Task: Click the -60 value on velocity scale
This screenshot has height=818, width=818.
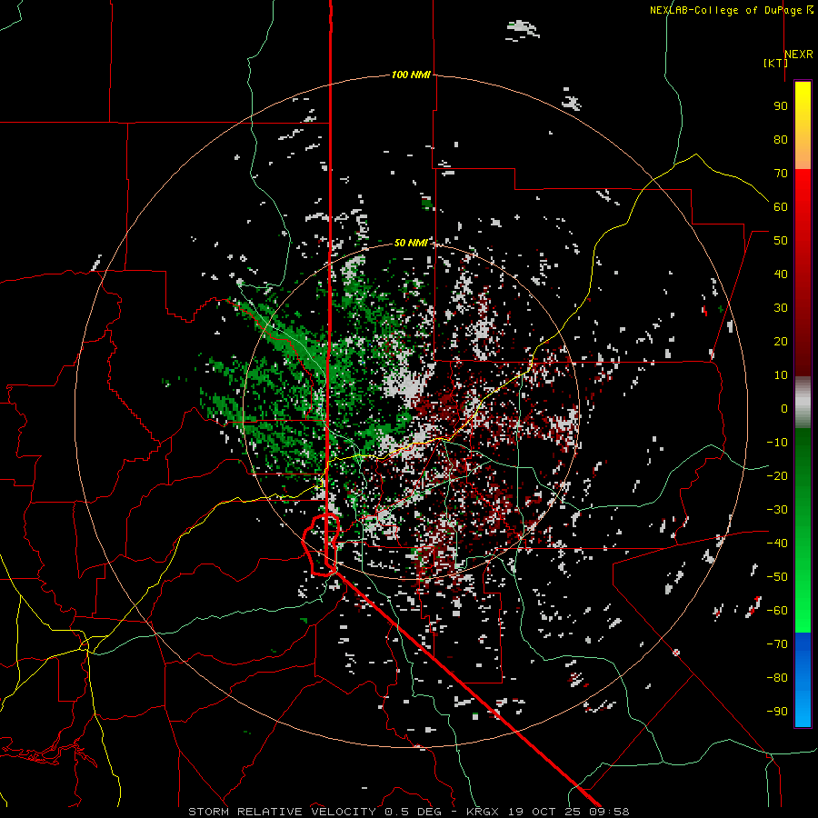Action: (x=777, y=611)
